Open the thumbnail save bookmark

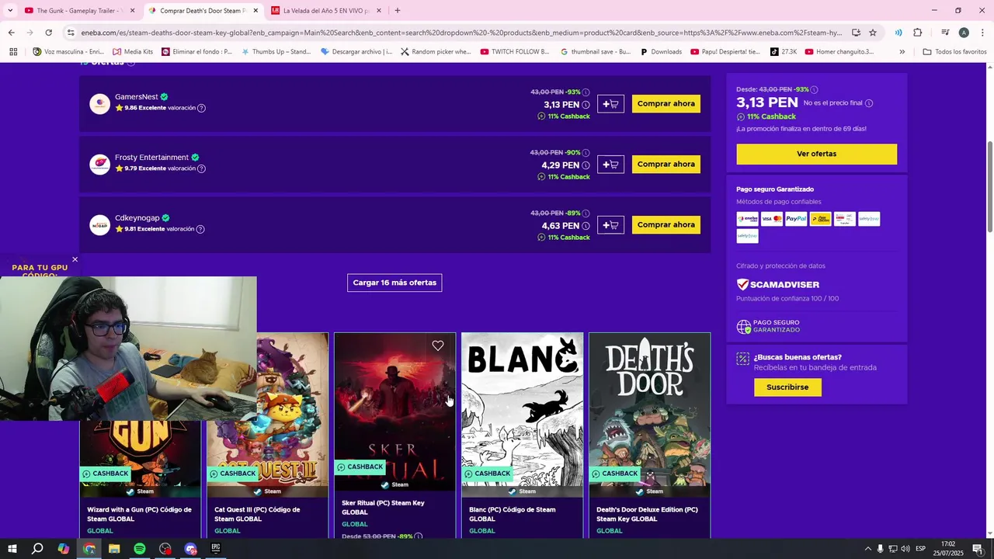pyautogui.click(x=596, y=52)
